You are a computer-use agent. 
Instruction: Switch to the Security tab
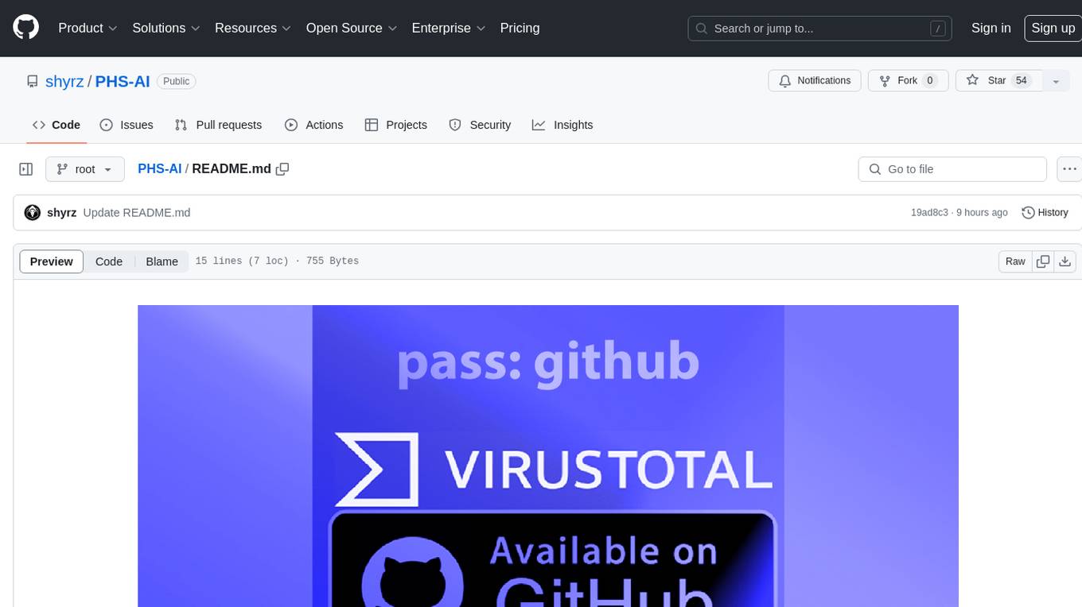[x=480, y=125]
